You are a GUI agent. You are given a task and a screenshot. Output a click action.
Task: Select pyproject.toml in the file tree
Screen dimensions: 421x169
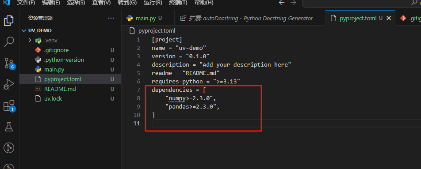(x=70, y=79)
